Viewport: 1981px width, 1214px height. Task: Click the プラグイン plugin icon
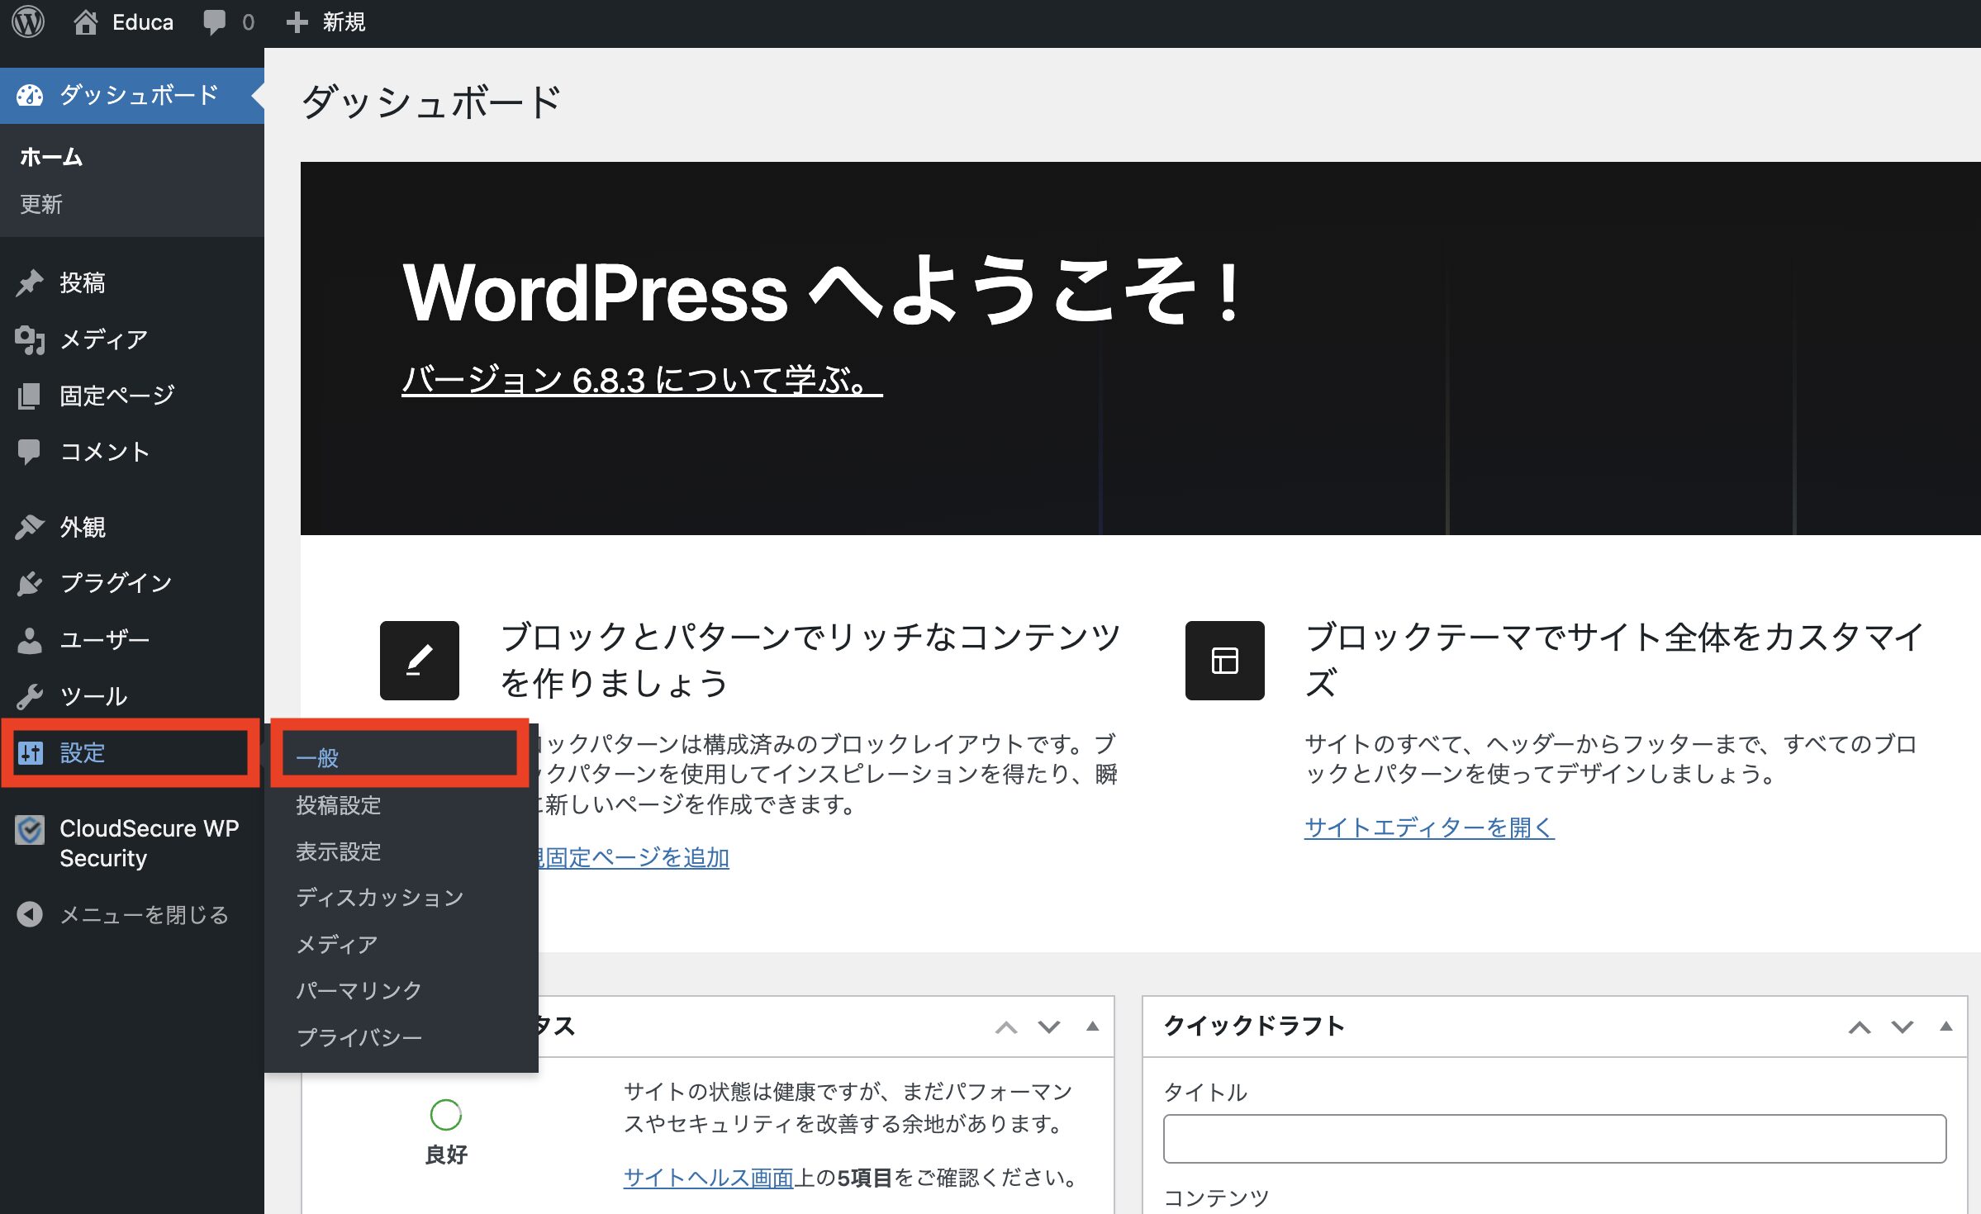[x=30, y=583]
